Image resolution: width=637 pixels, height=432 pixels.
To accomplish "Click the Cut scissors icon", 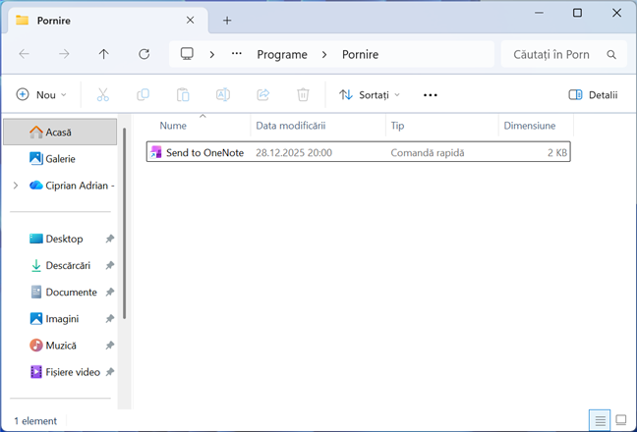I will point(102,95).
